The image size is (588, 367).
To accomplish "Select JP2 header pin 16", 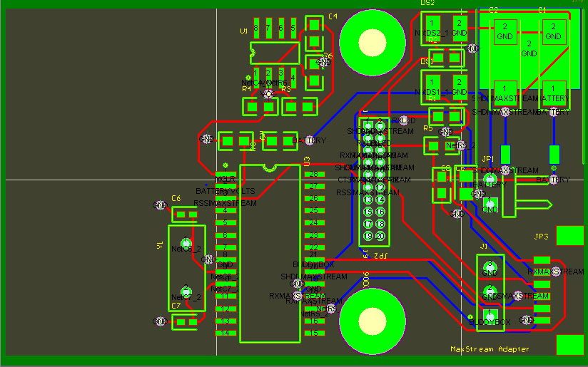I will click(380, 212).
